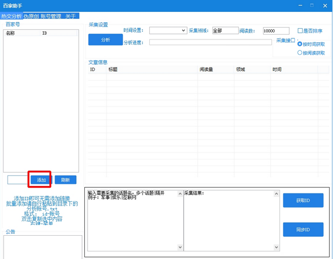The width and height of the screenshot is (333, 259).
Task: Focus the 阅读数 field showing 10000
Action: pos(276,31)
